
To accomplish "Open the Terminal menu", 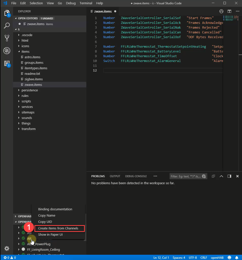I will point(86,3).
